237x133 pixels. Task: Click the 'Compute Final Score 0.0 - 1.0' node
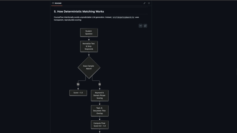coord(100,124)
